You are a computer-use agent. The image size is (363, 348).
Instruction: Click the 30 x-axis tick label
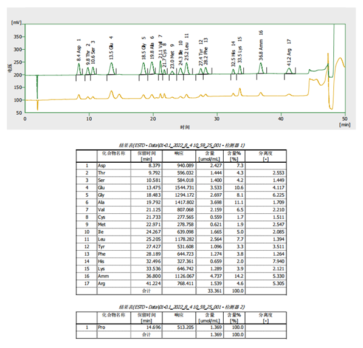tap(216, 119)
